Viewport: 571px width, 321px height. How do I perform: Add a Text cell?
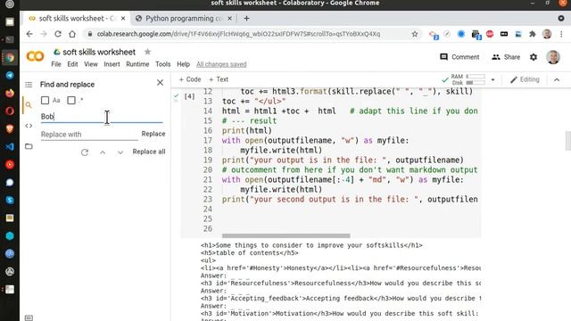[x=219, y=79]
